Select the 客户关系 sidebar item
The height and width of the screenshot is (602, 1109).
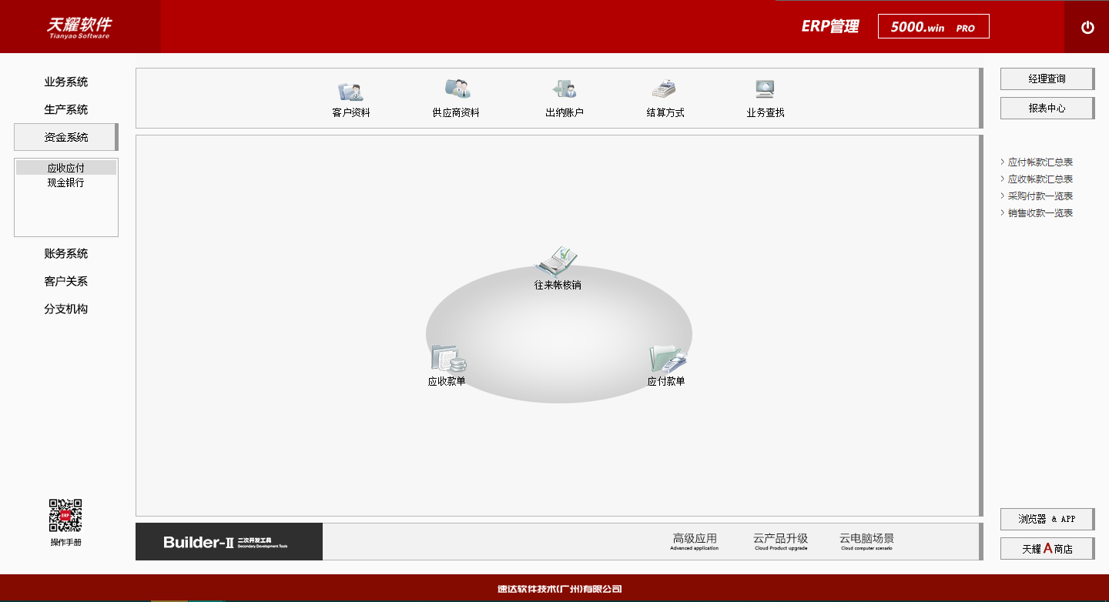tap(65, 281)
